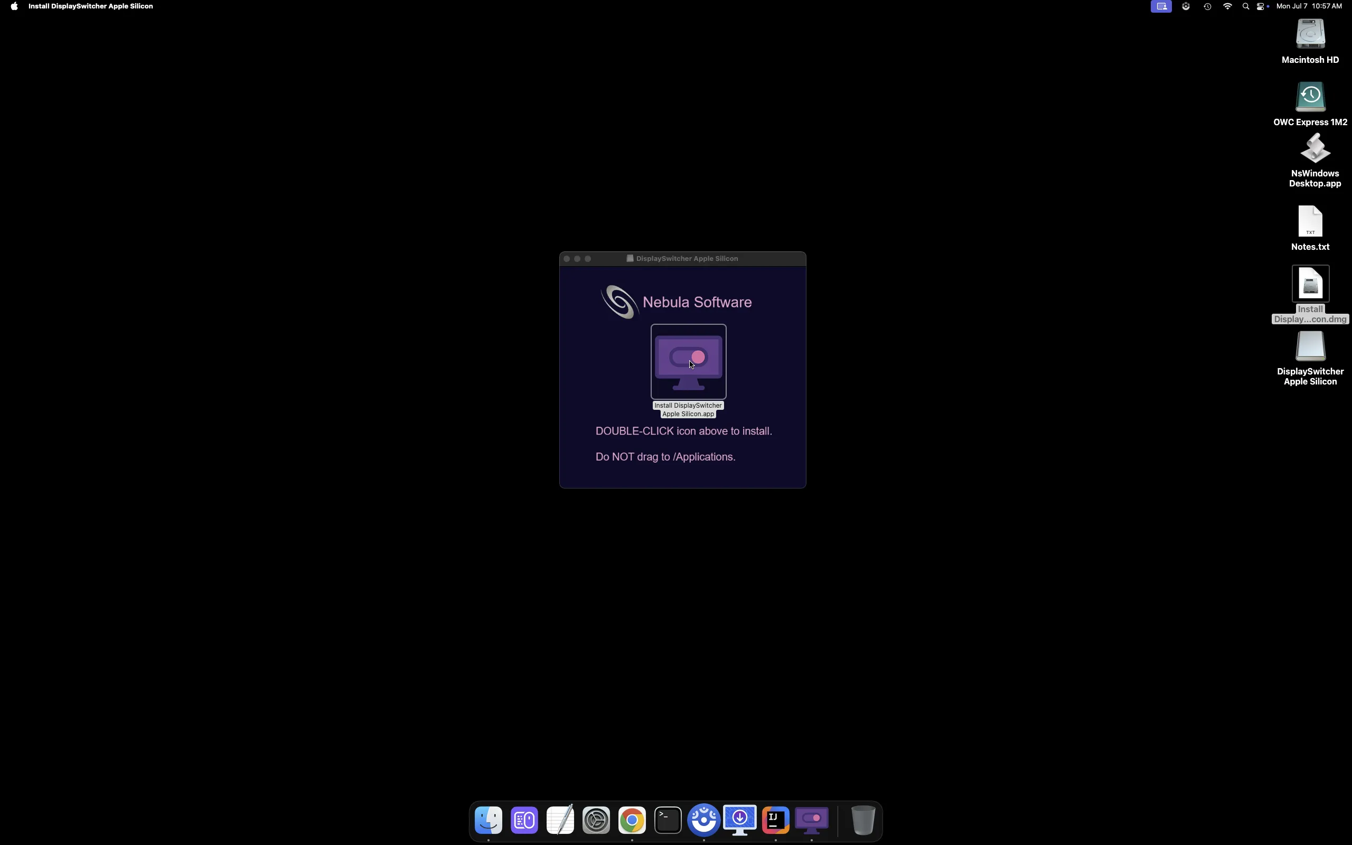Select the Notes.txt file
Screen dimensions: 1352x845
pos(1311,222)
